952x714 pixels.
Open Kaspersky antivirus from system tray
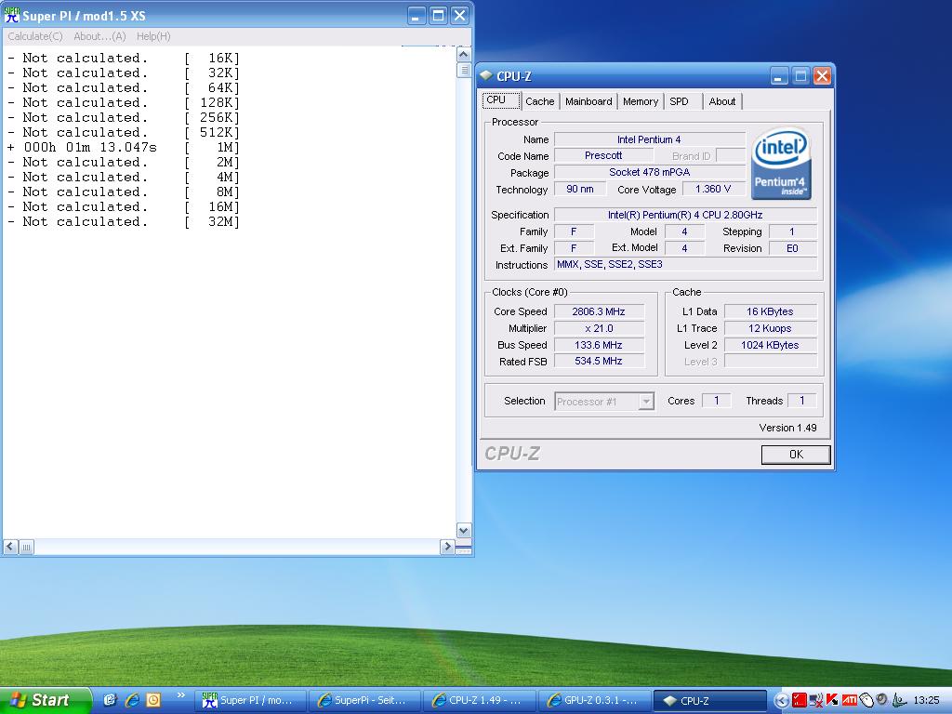coord(833,700)
